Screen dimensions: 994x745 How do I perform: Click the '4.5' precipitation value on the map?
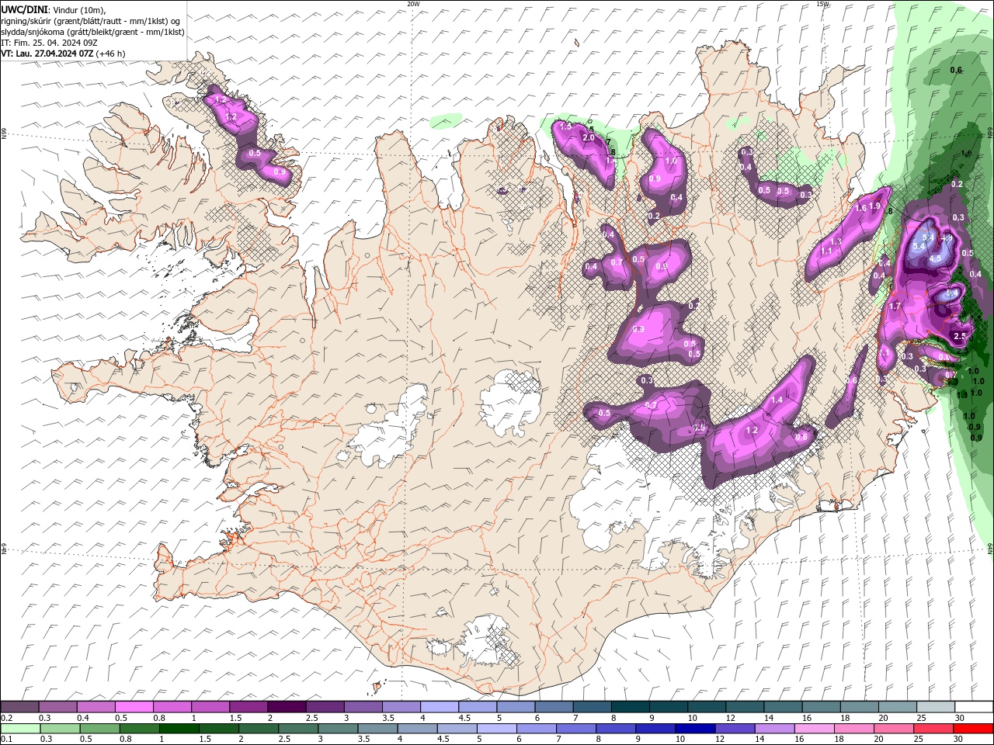(x=935, y=258)
